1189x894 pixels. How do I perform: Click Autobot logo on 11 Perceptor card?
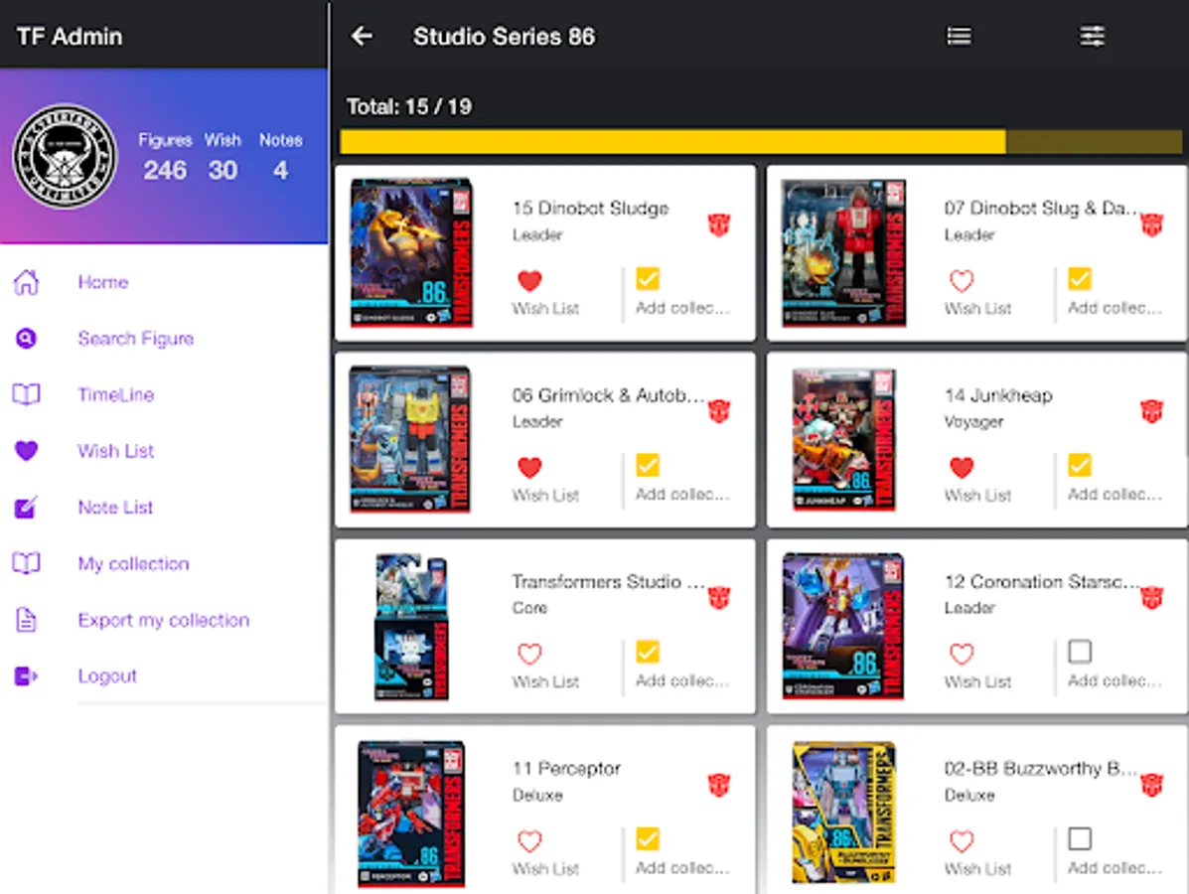point(719,785)
